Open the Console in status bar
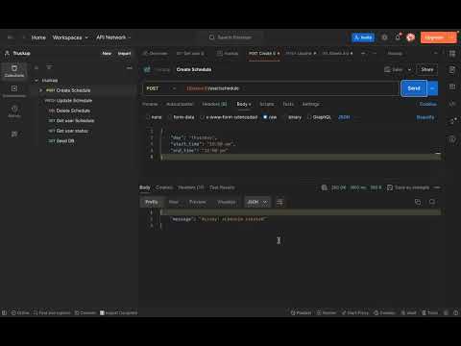Screen dimensions: 461x346 85,312
